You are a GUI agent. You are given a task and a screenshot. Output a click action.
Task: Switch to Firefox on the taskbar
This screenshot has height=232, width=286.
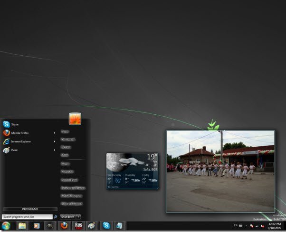64,226
